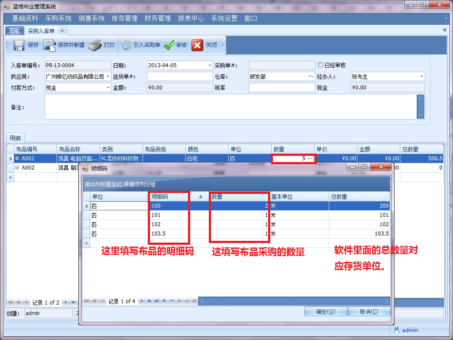453x340 pixels.
Task: Click the floppy disk Save icon
Action: (19, 45)
